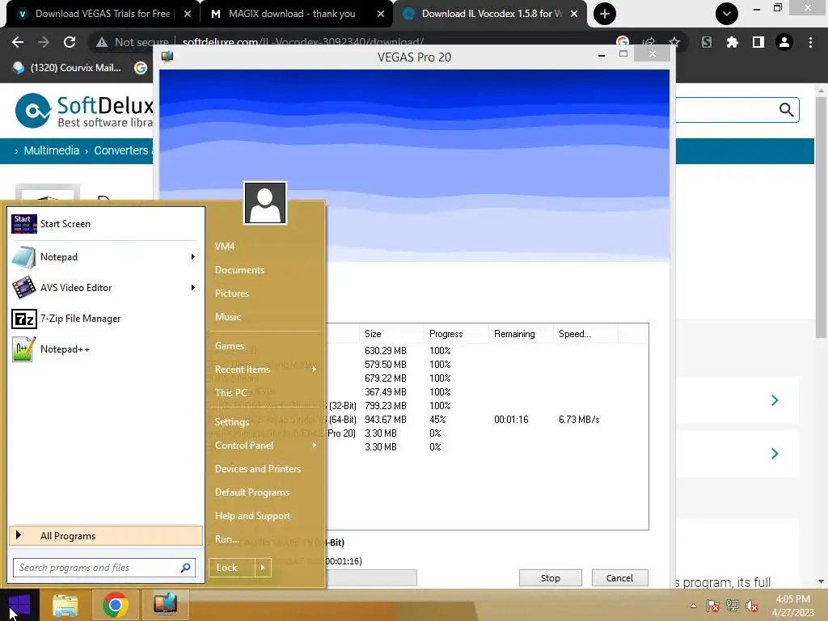828x621 pixels.
Task: Click the Speed... column header
Action: (x=585, y=334)
